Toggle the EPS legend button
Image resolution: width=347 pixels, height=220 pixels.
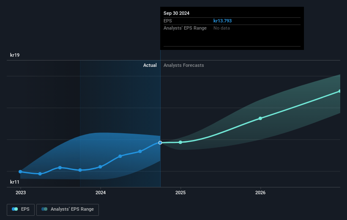click(21, 209)
